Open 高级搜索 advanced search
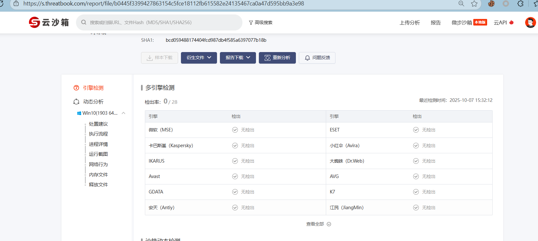The image size is (538, 241). 260,22
